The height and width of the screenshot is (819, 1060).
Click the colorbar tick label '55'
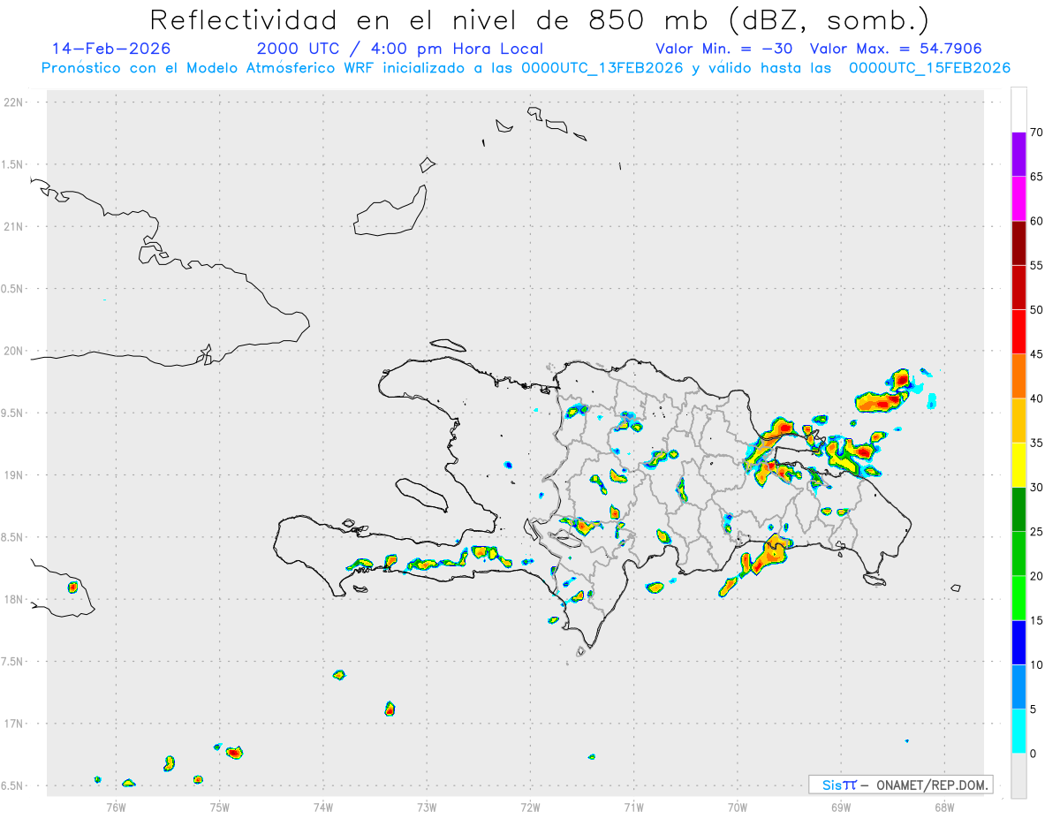point(1036,265)
